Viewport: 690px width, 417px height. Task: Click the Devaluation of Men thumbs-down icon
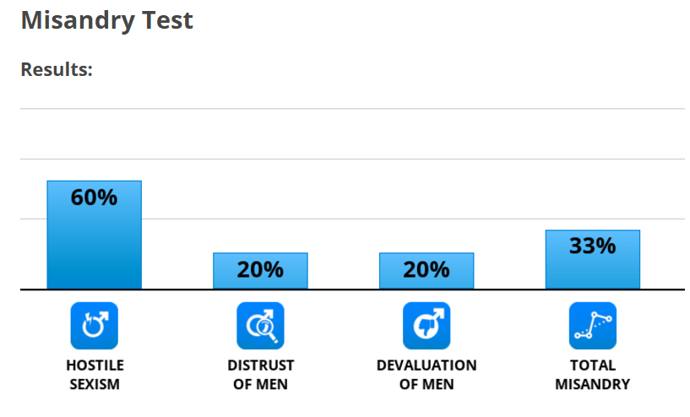pyautogui.click(x=426, y=326)
